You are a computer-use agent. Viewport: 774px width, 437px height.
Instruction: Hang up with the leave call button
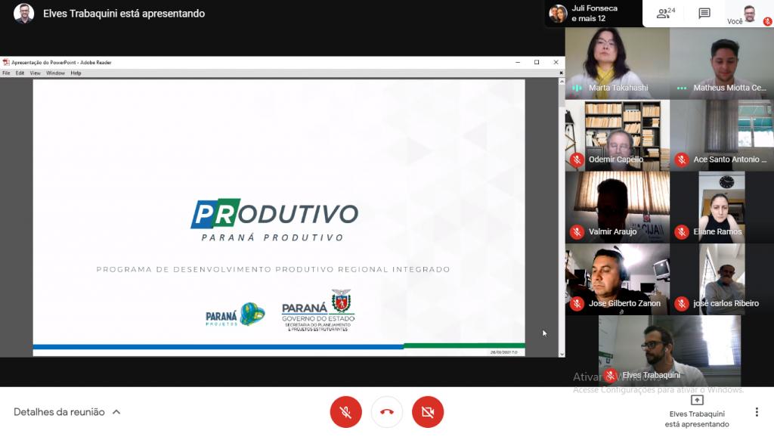click(386, 412)
